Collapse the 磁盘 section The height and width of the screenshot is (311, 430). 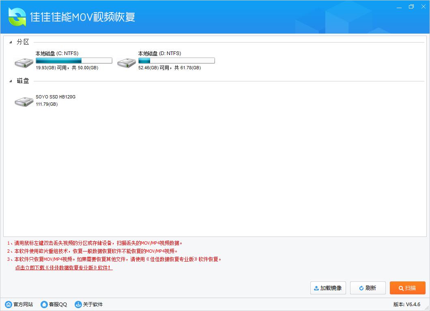coord(10,81)
